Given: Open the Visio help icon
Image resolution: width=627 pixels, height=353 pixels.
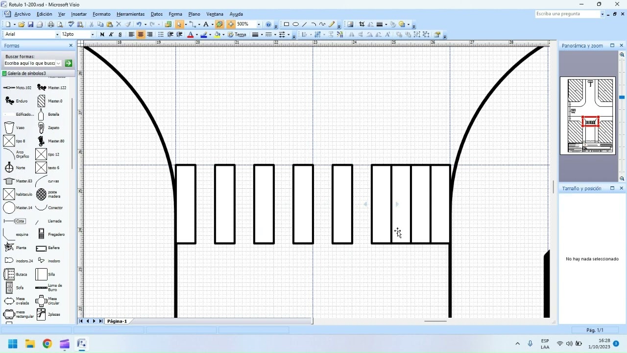Looking at the screenshot, I should coord(268,24).
